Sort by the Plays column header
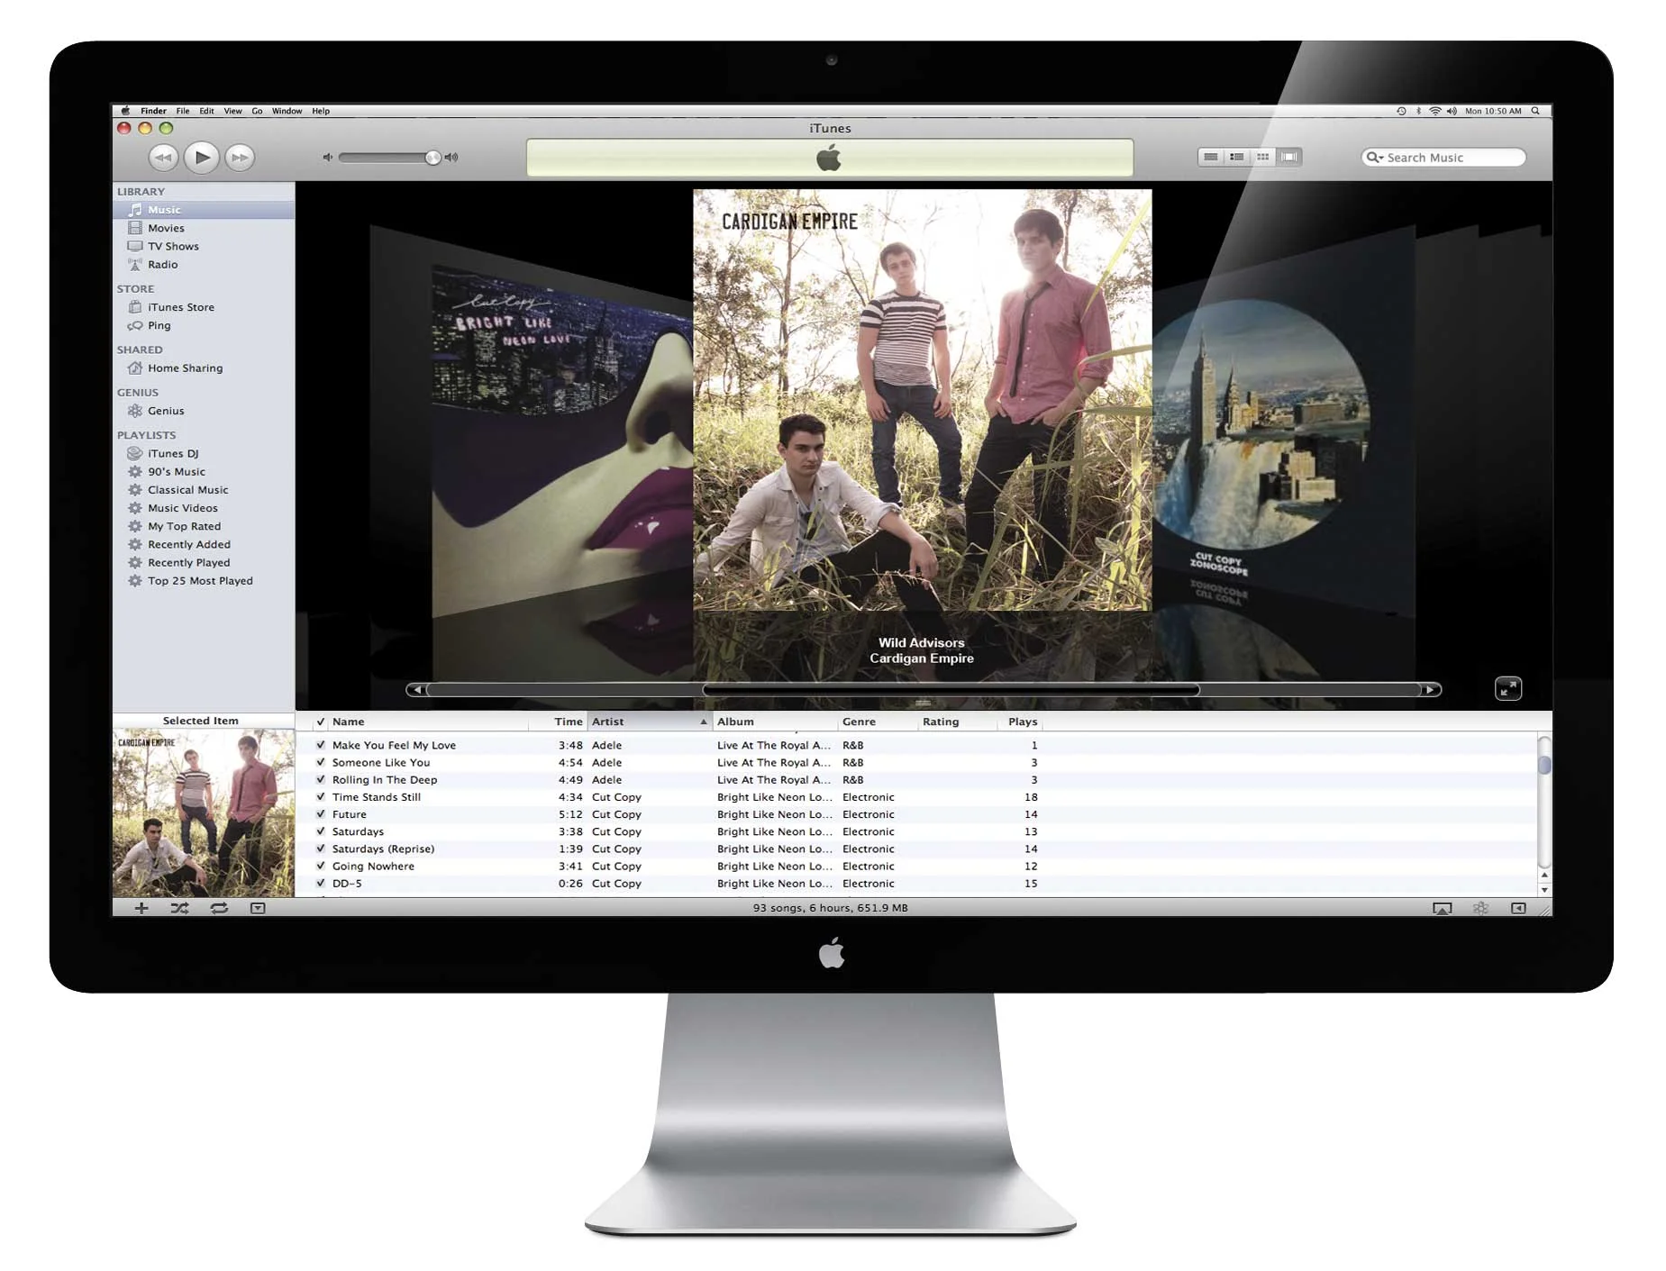 tap(1020, 722)
